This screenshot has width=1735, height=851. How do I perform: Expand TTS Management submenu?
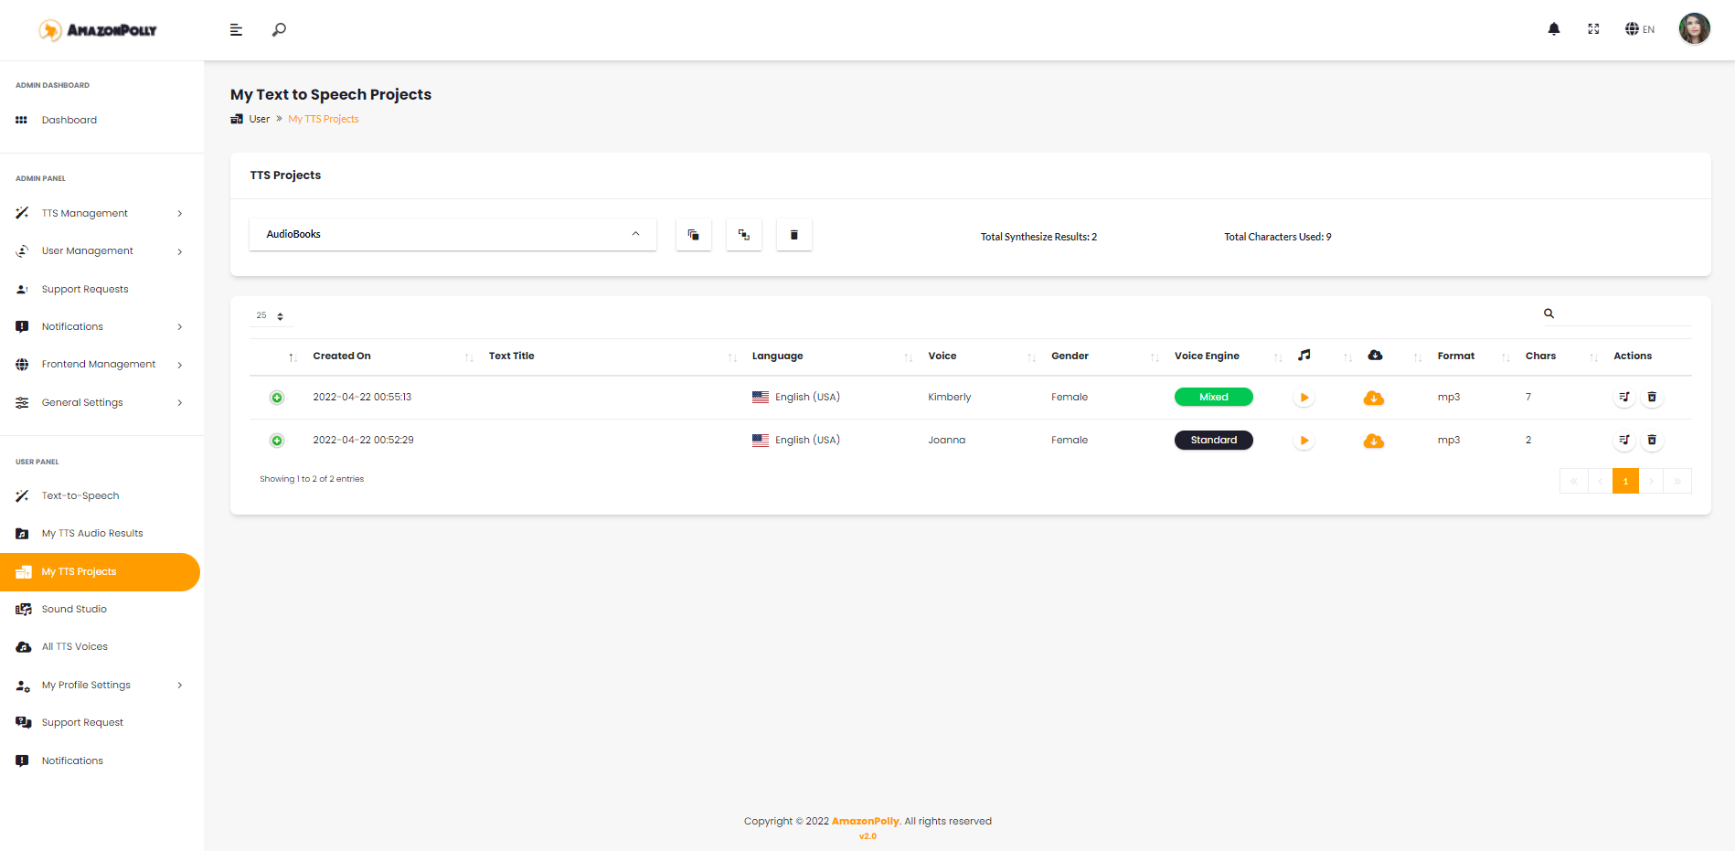click(x=101, y=214)
